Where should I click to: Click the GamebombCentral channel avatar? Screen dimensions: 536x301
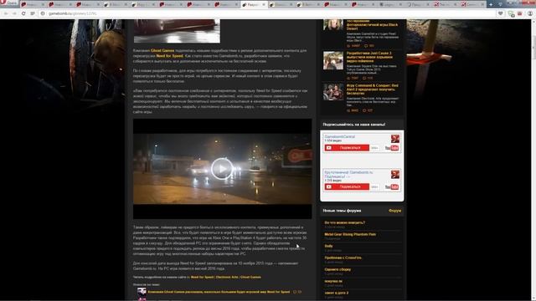[x=395, y=139]
